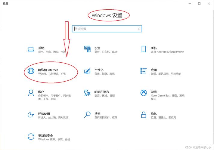214x150 pixels.
Task: Click the magnifier icon in search box
Action: pyautogui.click(x=139, y=29)
